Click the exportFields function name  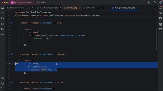(x=47, y=54)
